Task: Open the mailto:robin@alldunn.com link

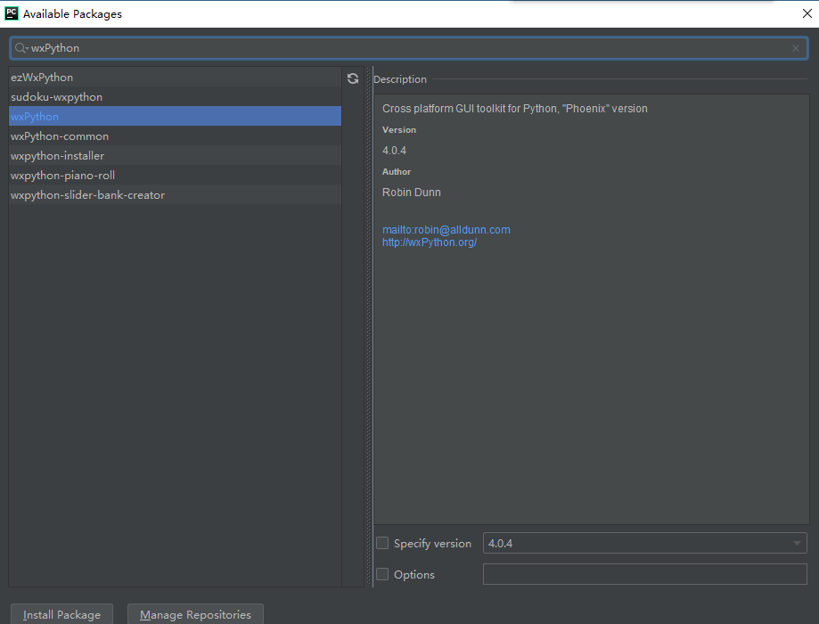Action: (x=446, y=230)
